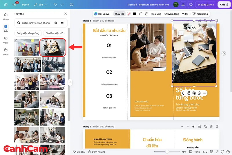
Task: Open Ảnh sidebar tab
Action: pyautogui.click(x=6, y=28)
